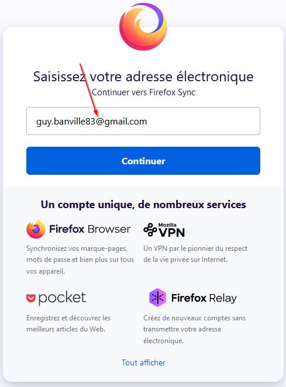Click the Synchronisez vos marque-pages description
This screenshot has width=286, height=387.
tap(80, 260)
